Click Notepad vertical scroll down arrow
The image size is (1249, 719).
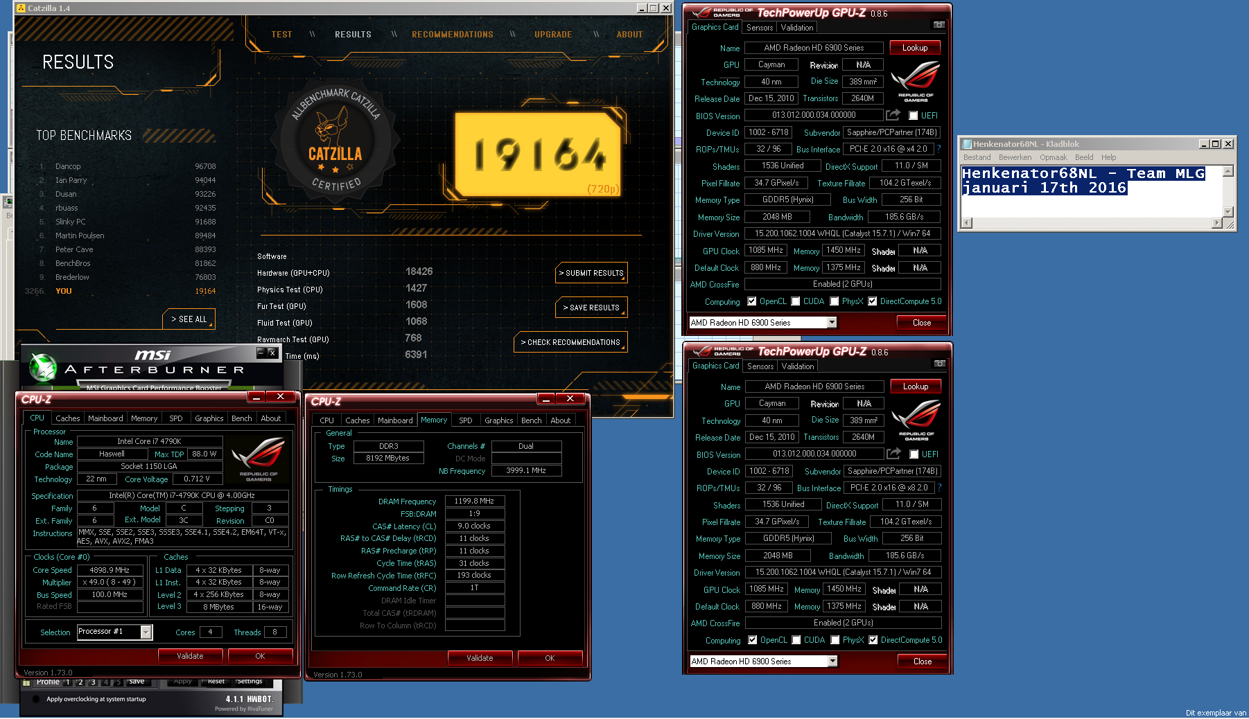click(x=1228, y=212)
